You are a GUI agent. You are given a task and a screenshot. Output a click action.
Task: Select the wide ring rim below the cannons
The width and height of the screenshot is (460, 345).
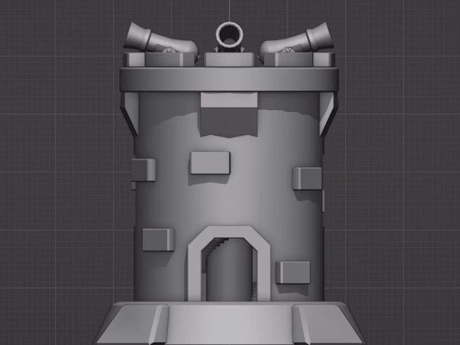pos(229,79)
